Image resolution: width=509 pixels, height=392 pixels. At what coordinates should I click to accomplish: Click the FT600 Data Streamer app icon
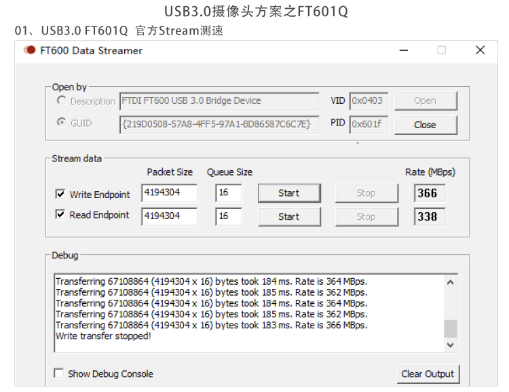click(x=30, y=50)
